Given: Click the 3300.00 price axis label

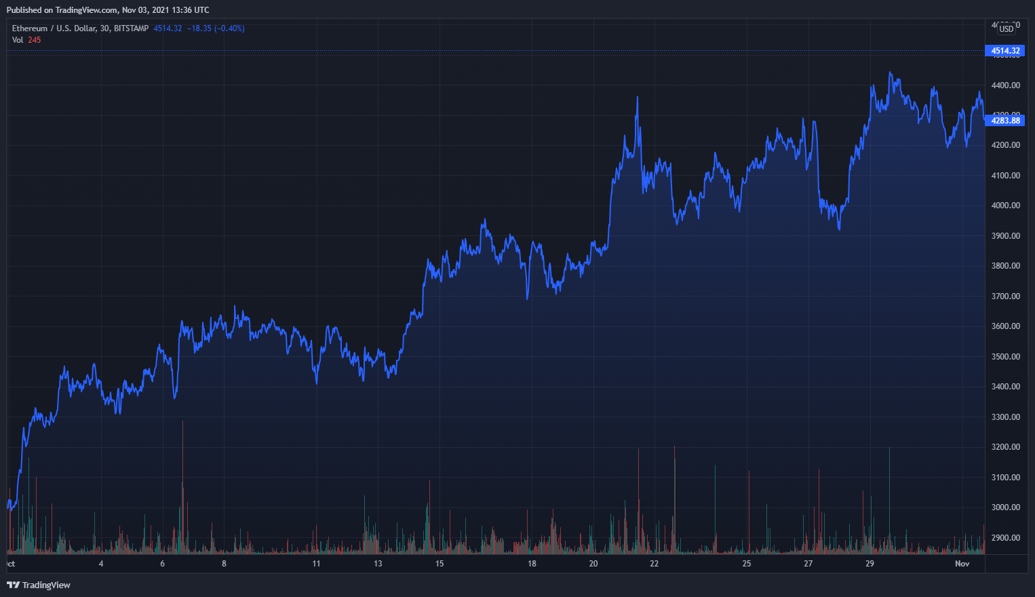Looking at the screenshot, I should [x=1006, y=417].
